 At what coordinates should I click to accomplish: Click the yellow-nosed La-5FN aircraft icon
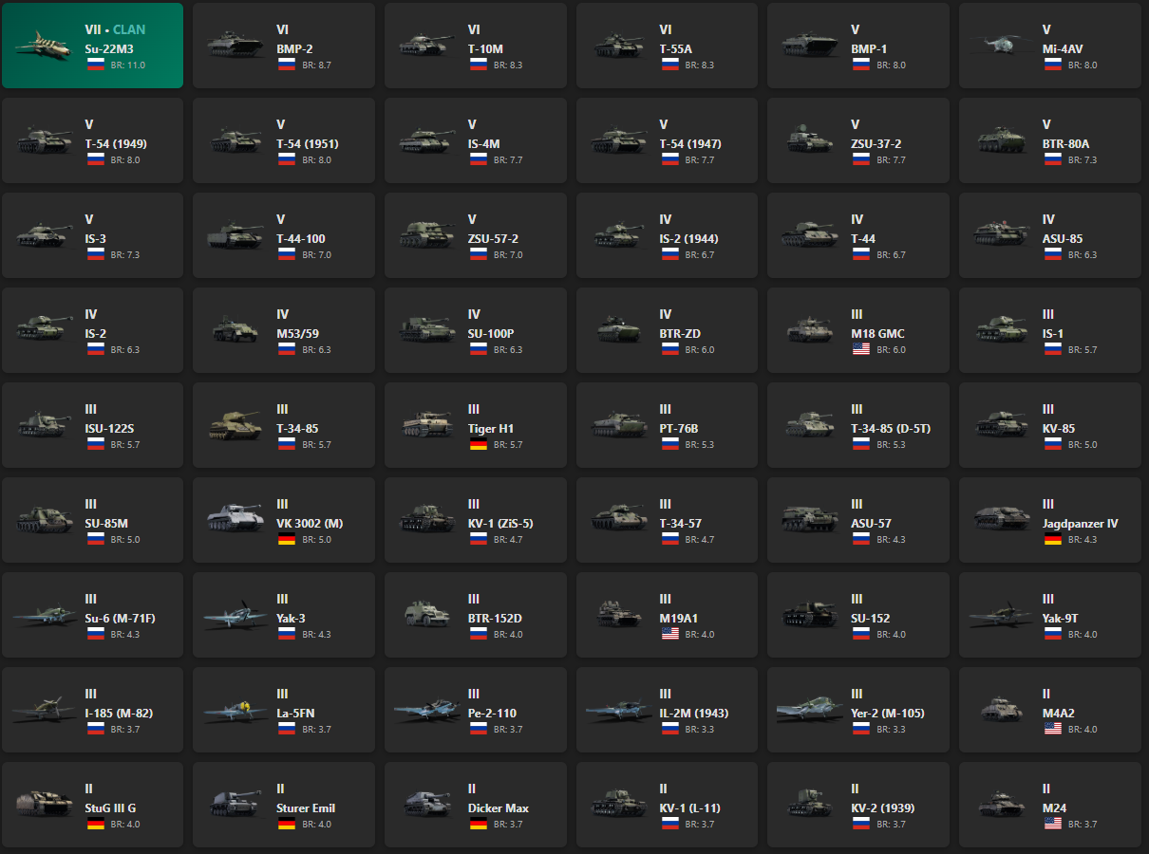click(235, 710)
